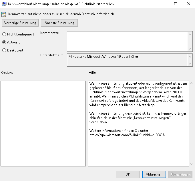
Task: Click 'Abbrechen' to cancel changes
Action: pos(154,174)
